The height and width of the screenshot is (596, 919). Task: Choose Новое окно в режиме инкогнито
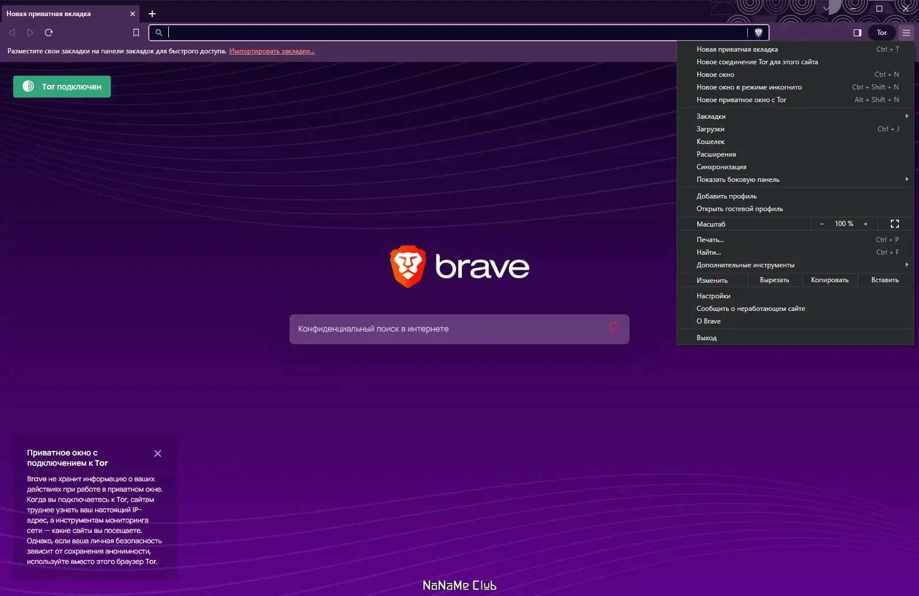tap(796, 87)
